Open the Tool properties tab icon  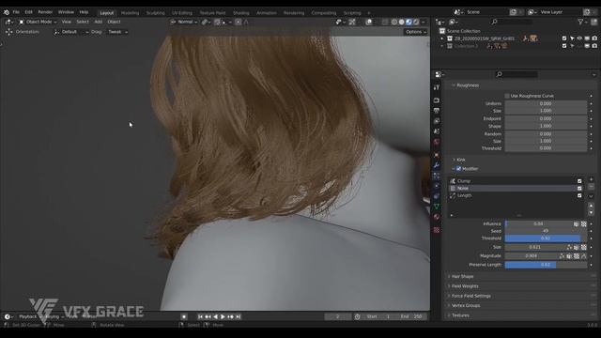coord(436,87)
